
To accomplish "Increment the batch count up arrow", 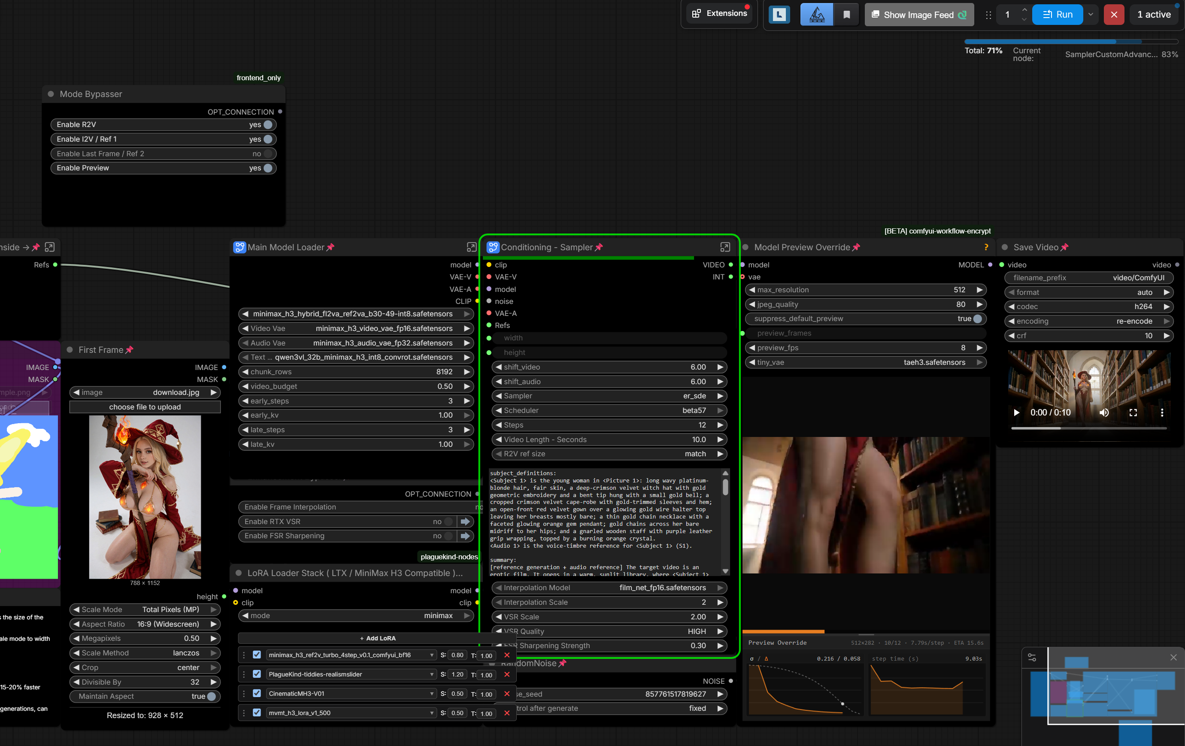I will pyautogui.click(x=1024, y=10).
